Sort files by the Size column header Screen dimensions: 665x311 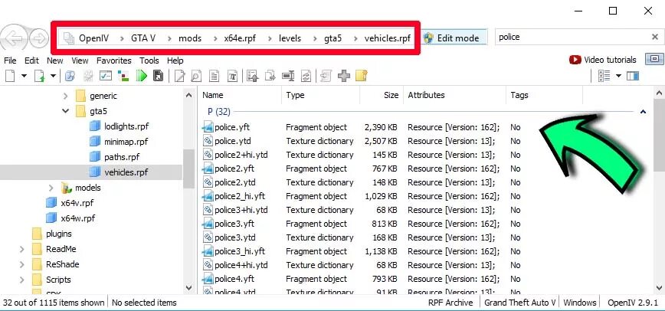382,95
